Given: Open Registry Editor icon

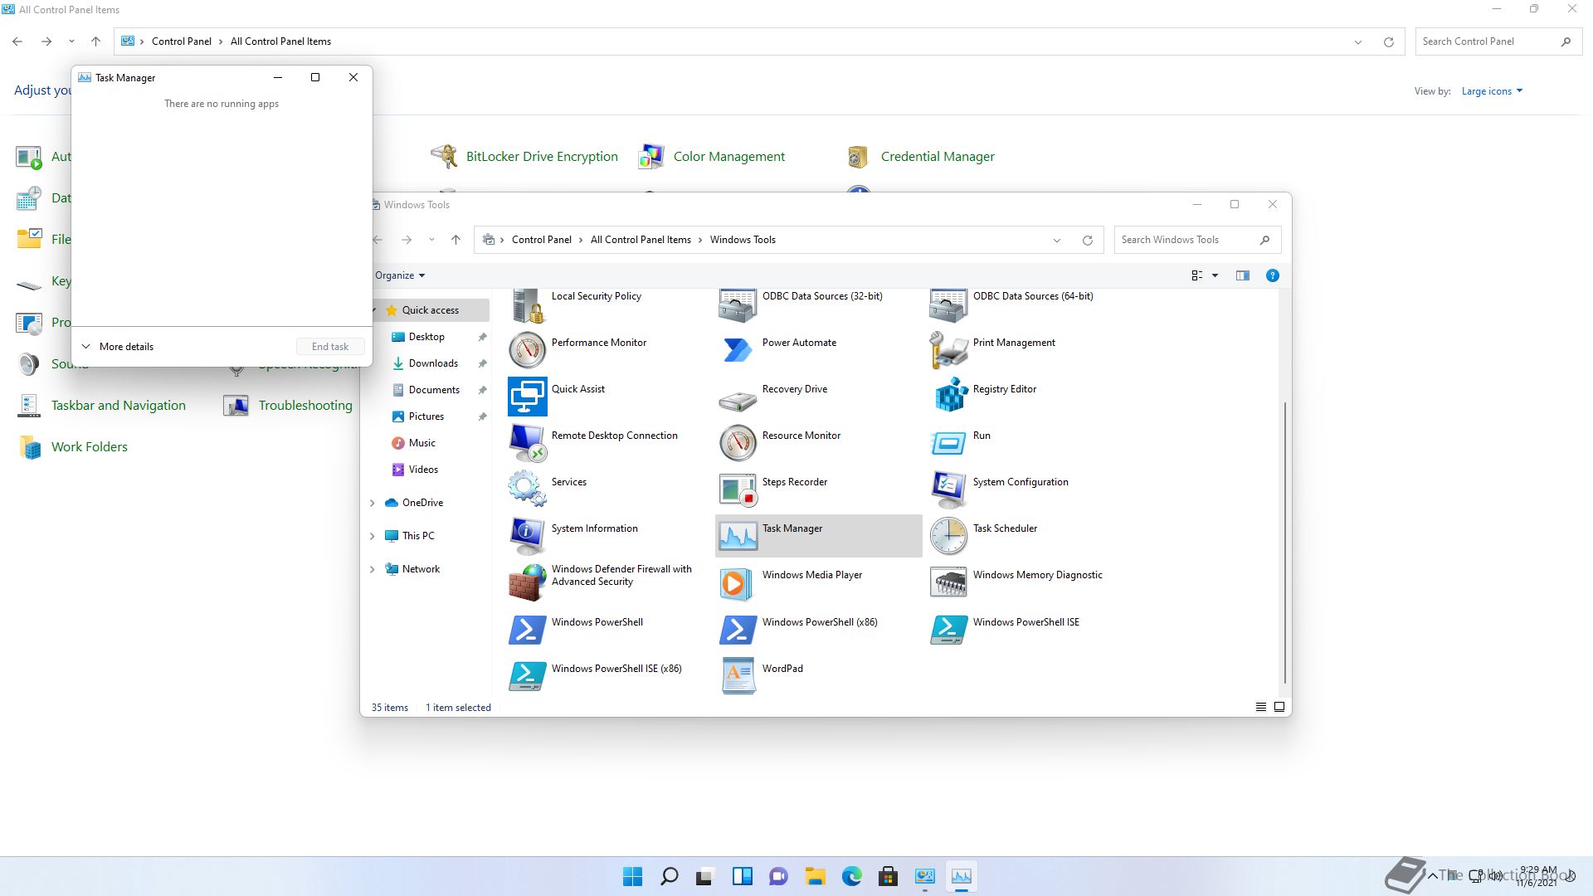Looking at the screenshot, I should (949, 397).
